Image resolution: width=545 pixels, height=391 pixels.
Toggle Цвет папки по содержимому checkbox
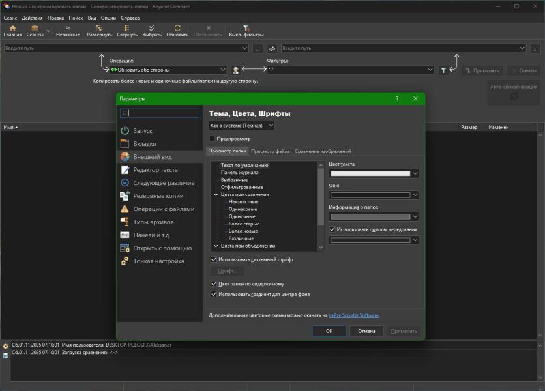[x=214, y=284]
